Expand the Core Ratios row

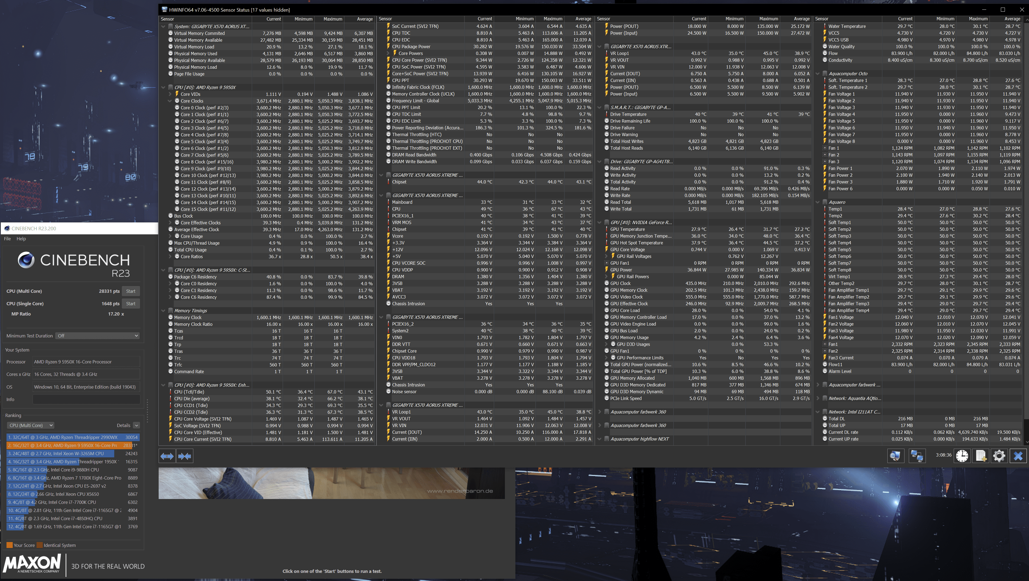pyautogui.click(x=170, y=256)
